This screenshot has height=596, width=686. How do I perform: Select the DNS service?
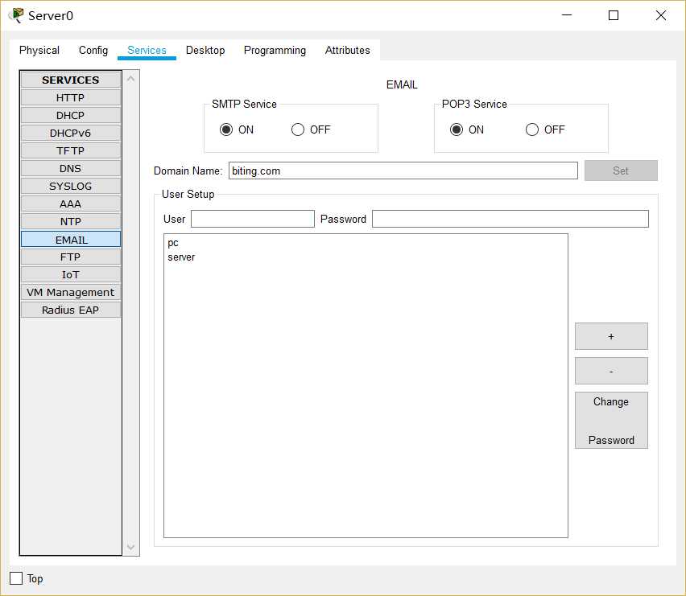tap(70, 168)
